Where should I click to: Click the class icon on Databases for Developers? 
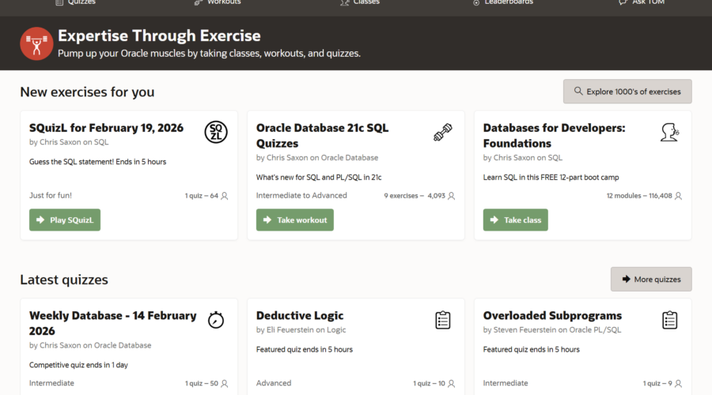click(669, 133)
